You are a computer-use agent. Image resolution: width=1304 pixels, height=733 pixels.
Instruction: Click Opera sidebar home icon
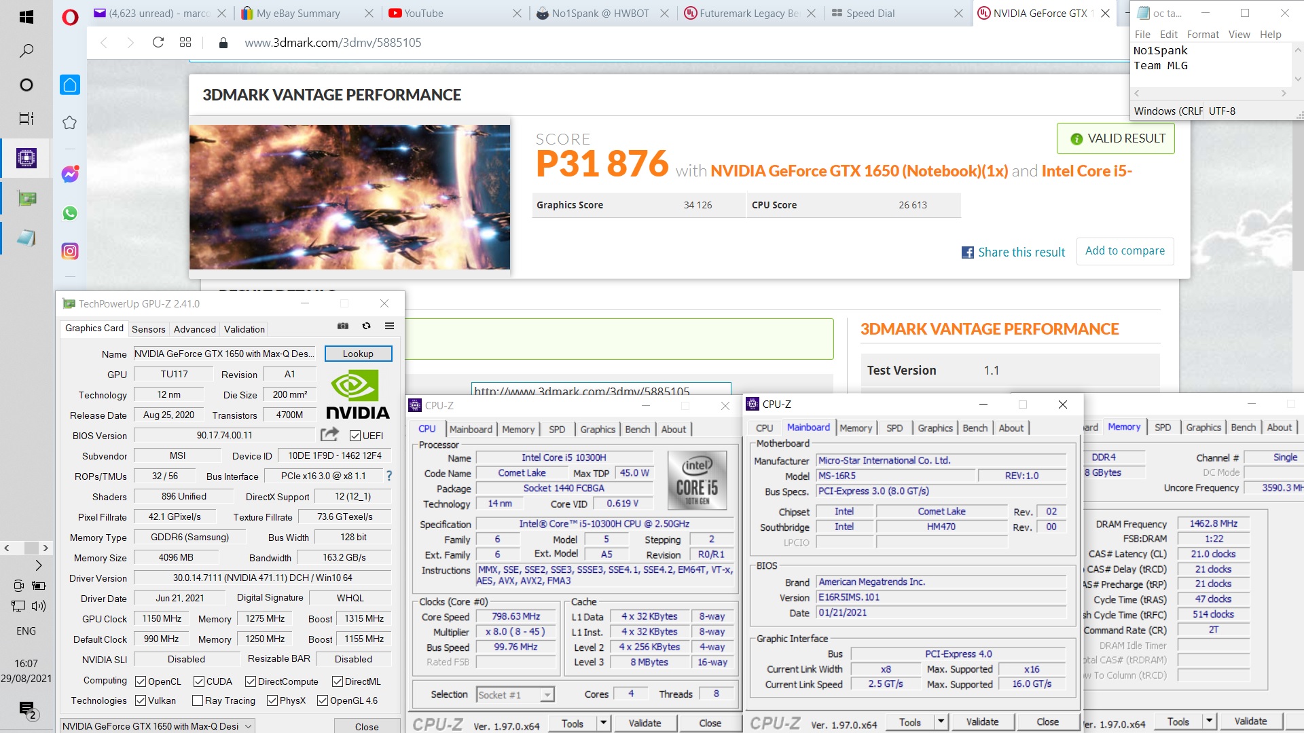click(x=70, y=85)
